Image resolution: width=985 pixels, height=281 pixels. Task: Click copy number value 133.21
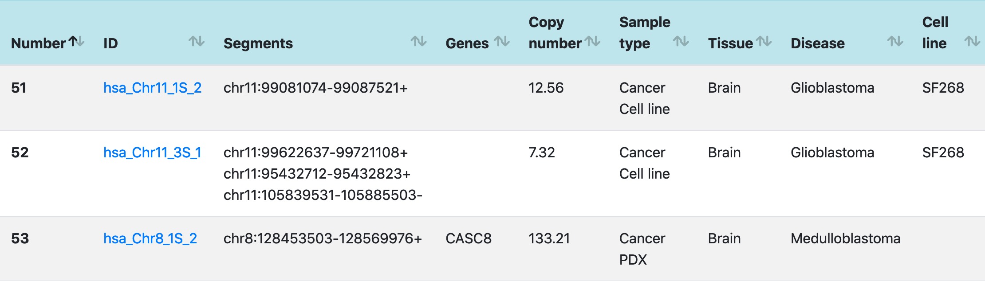pos(549,238)
